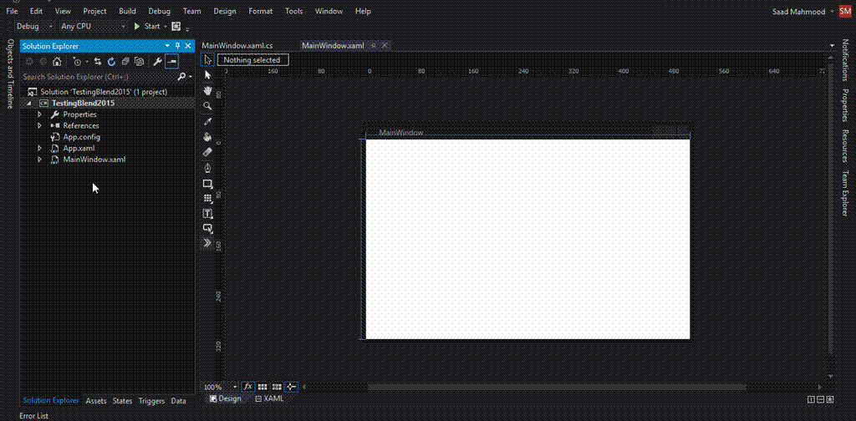Select the Button control tool
Image resolution: width=856 pixels, height=421 pixels.
[207, 228]
